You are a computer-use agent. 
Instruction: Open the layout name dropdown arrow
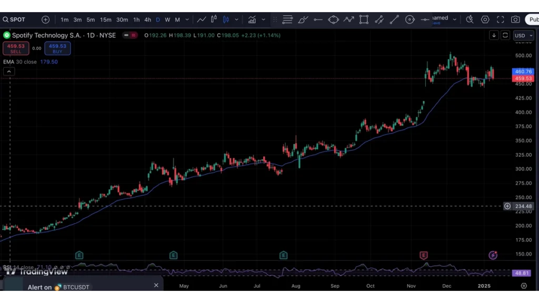tap(454, 19)
